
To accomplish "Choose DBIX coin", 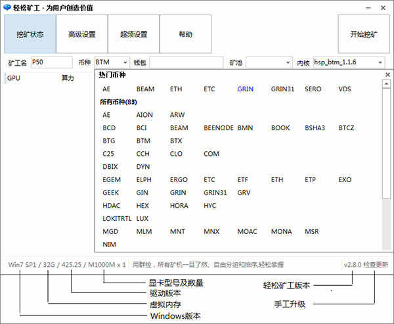I will tap(110, 167).
